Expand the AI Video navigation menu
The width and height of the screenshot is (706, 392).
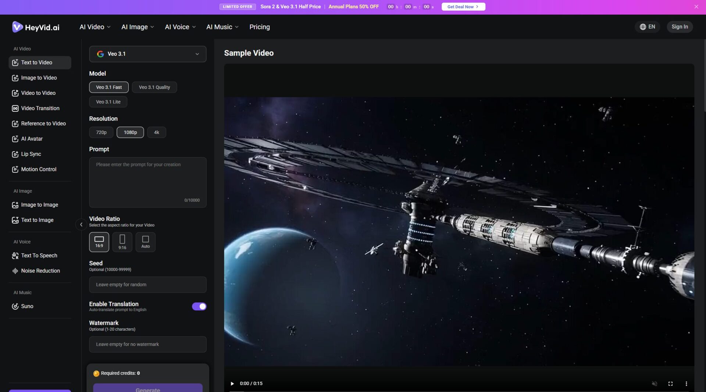pos(95,27)
